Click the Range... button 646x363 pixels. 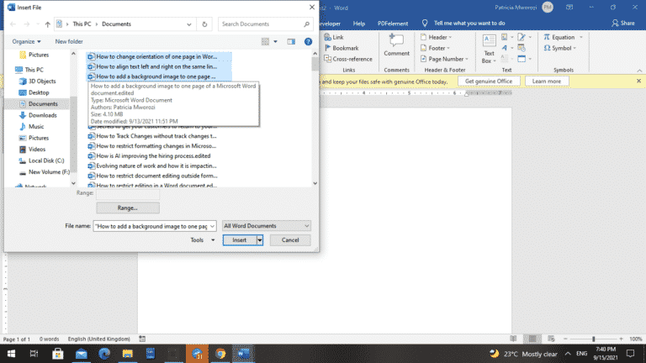(x=128, y=208)
